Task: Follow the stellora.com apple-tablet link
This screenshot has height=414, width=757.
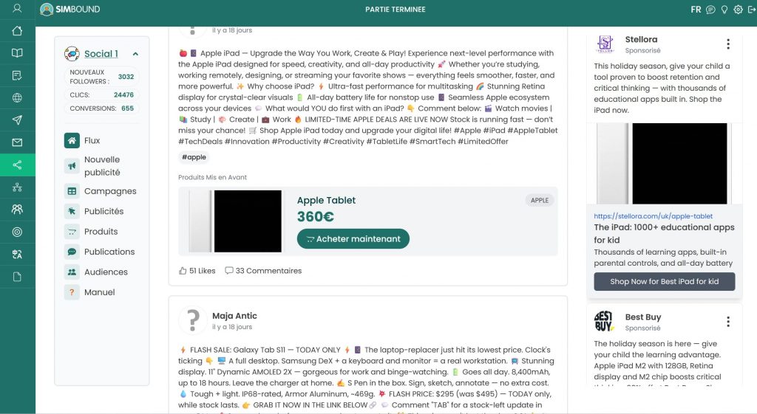Action: [x=653, y=216]
